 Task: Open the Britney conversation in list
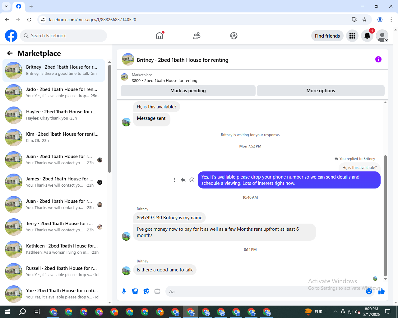[x=54, y=70]
